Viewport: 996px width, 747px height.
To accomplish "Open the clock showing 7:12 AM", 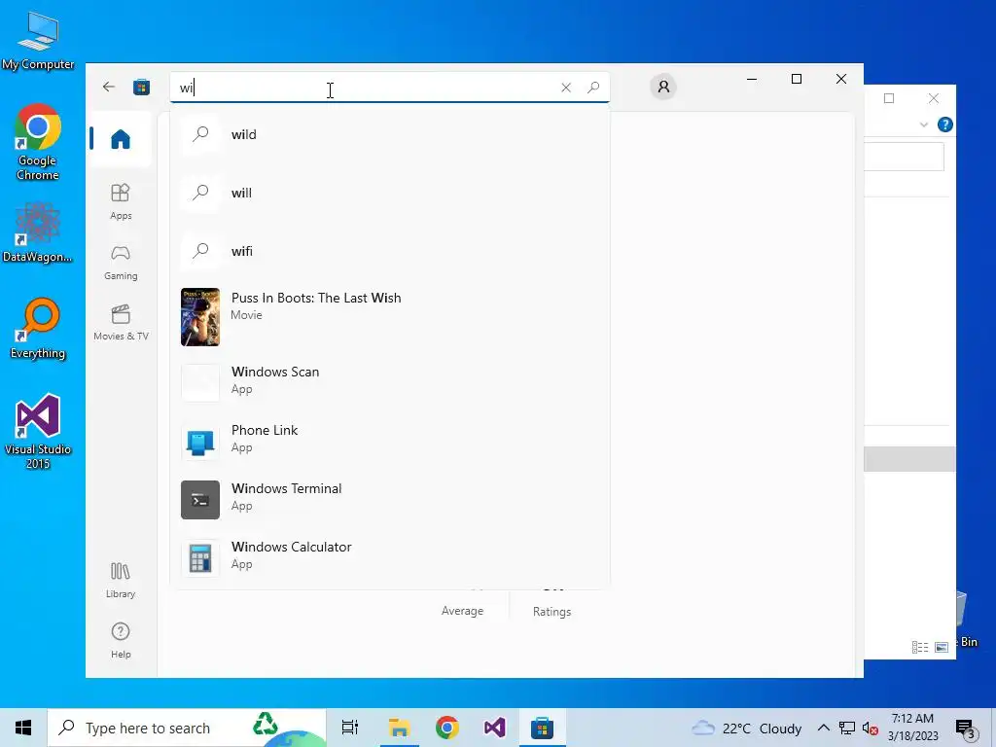I will [912, 728].
